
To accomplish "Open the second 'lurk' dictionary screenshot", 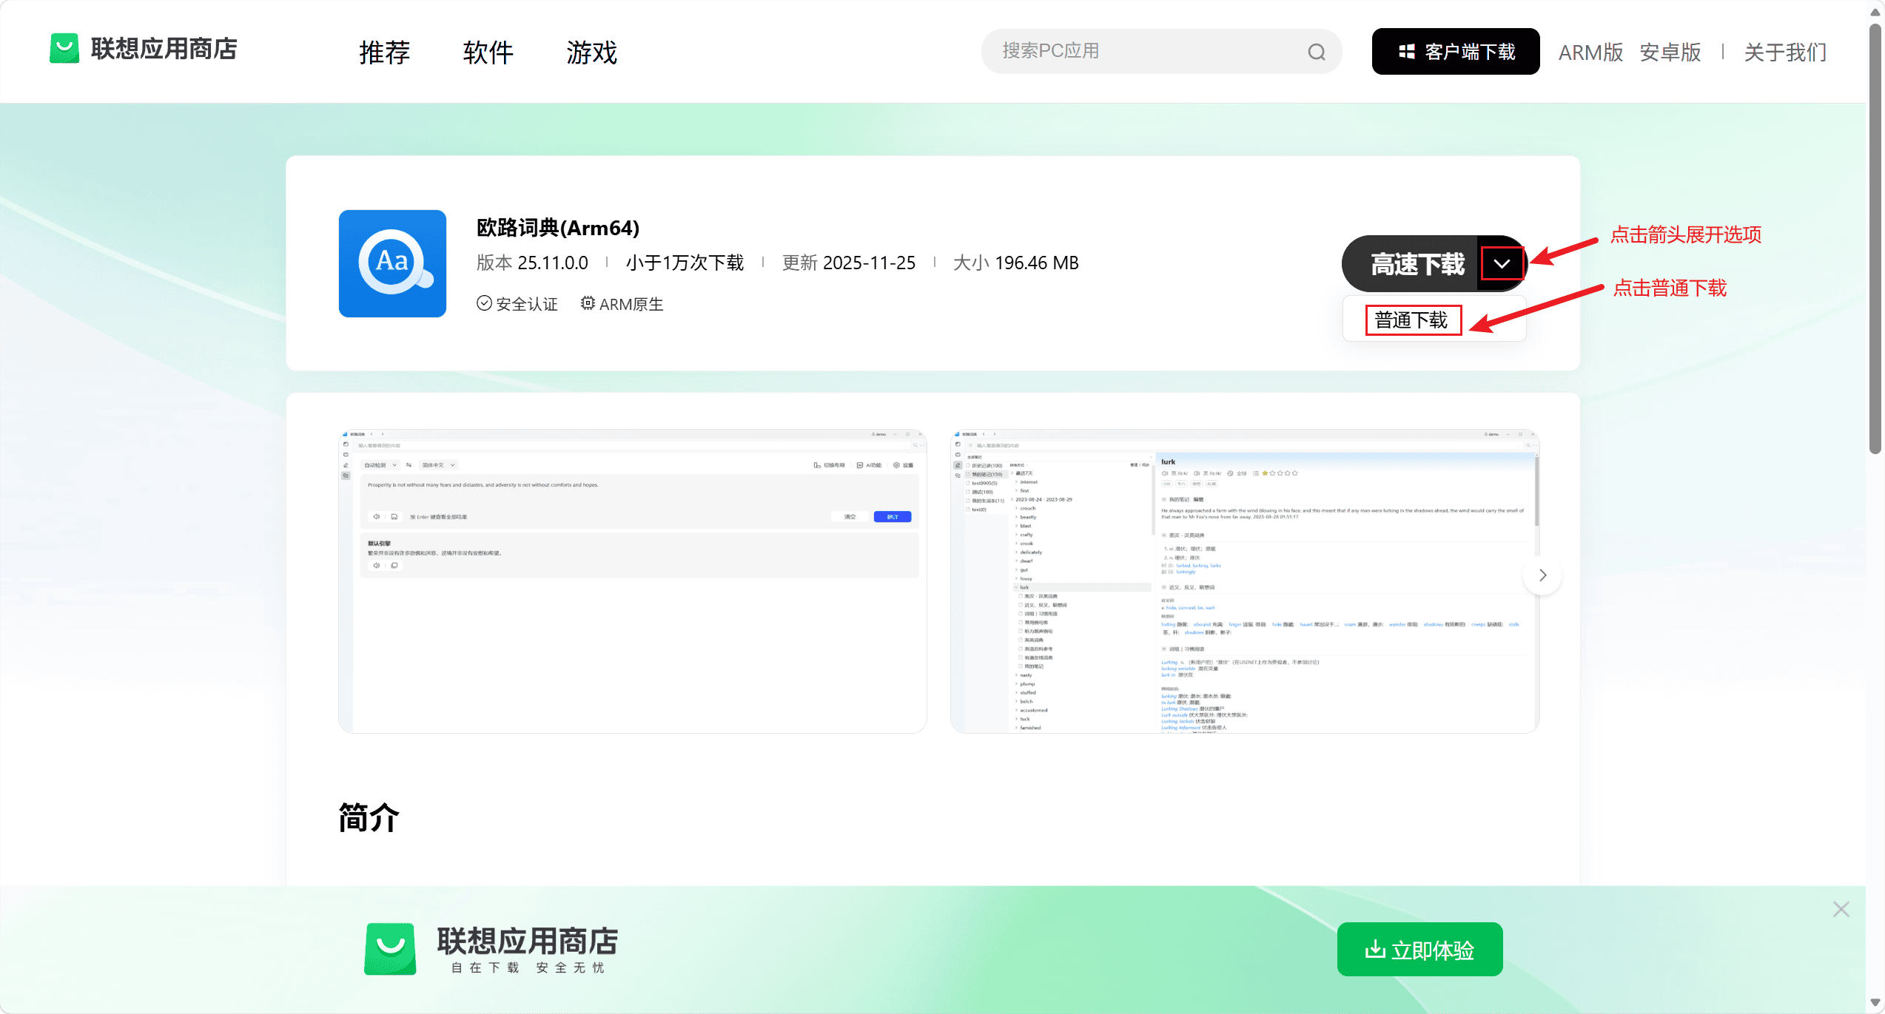I will [x=1245, y=581].
